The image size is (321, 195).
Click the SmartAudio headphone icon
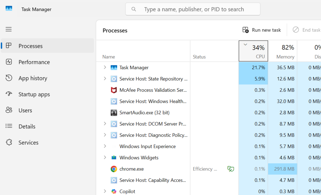click(114, 113)
